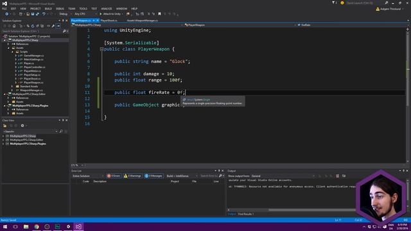Toggle Word Wrap in the Output panel
411x231 pixels.
344,176
